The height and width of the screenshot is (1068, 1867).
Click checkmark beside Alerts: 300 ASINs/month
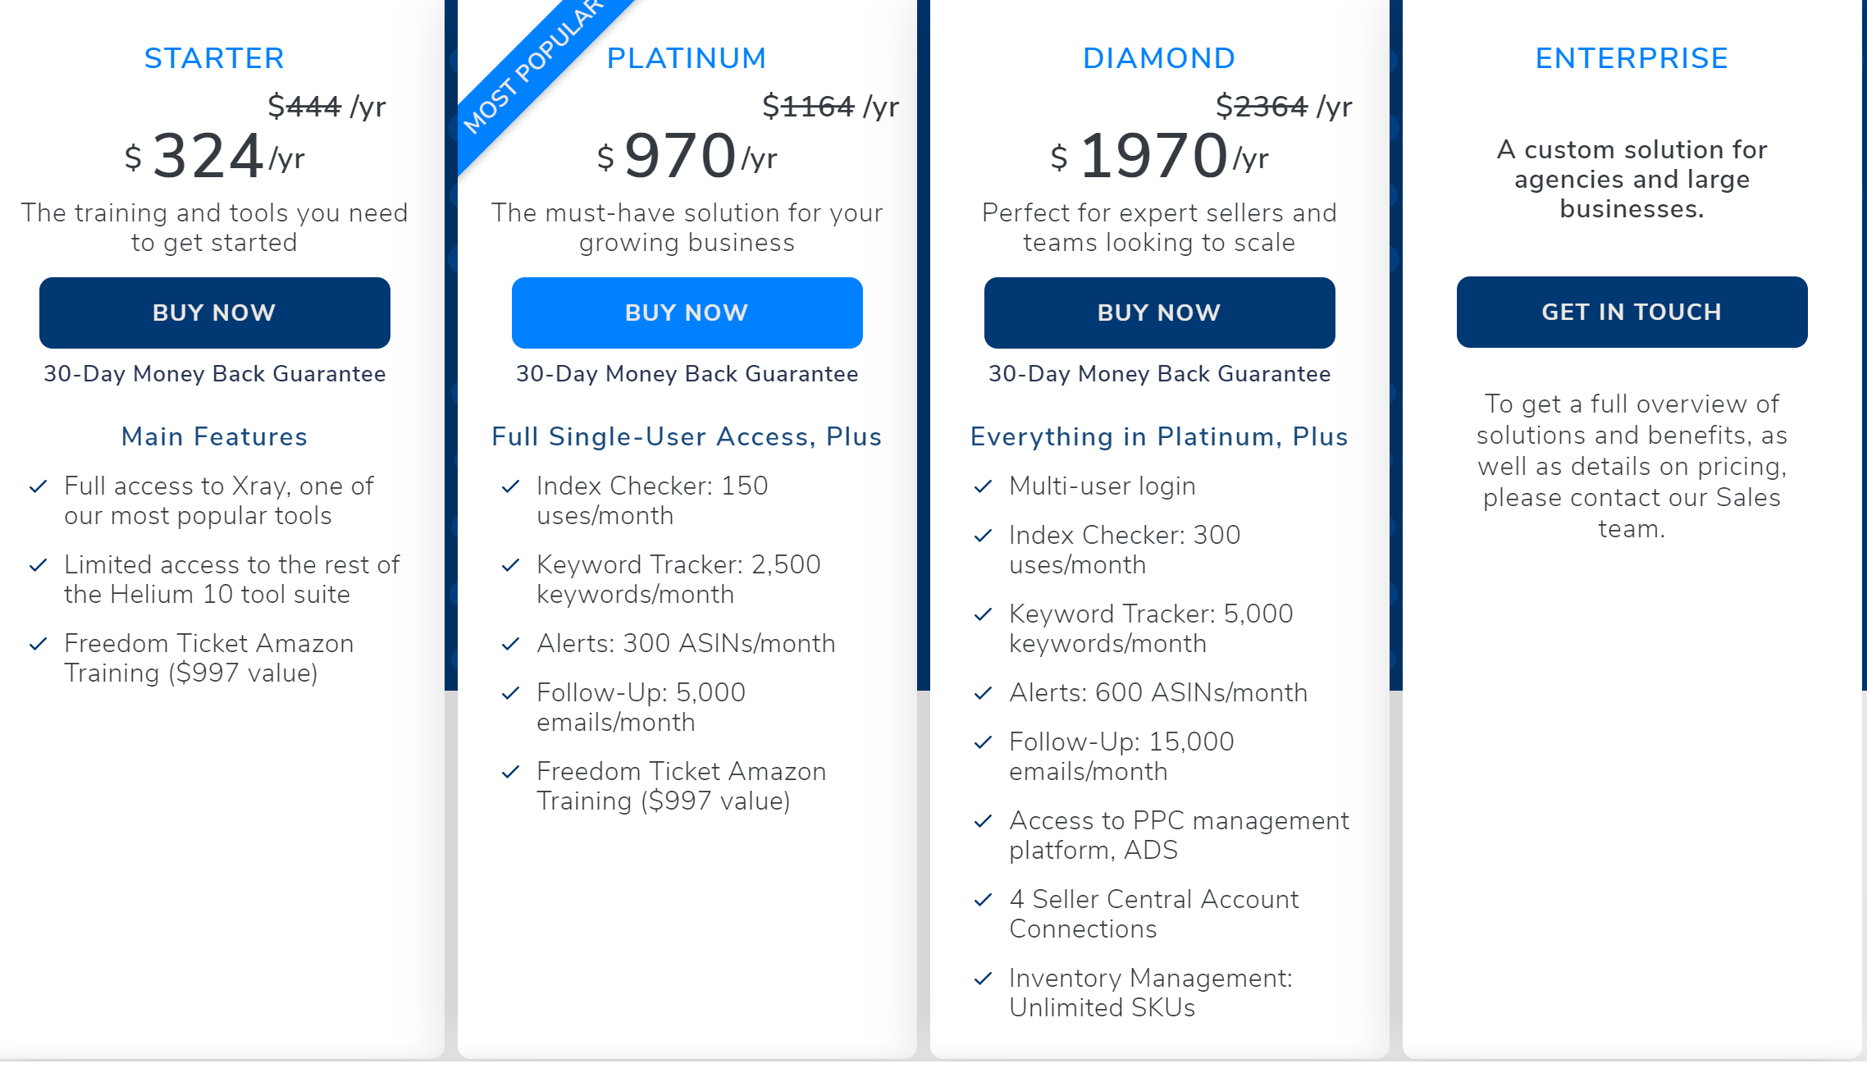click(x=510, y=644)
